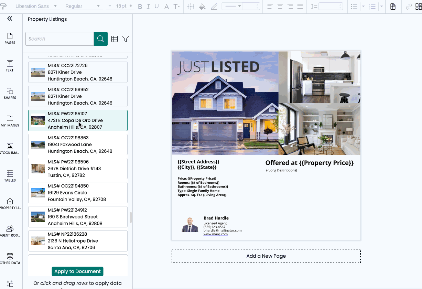Click the insert link icon
This screenshot has width=422, height=289.
(409, 7)
